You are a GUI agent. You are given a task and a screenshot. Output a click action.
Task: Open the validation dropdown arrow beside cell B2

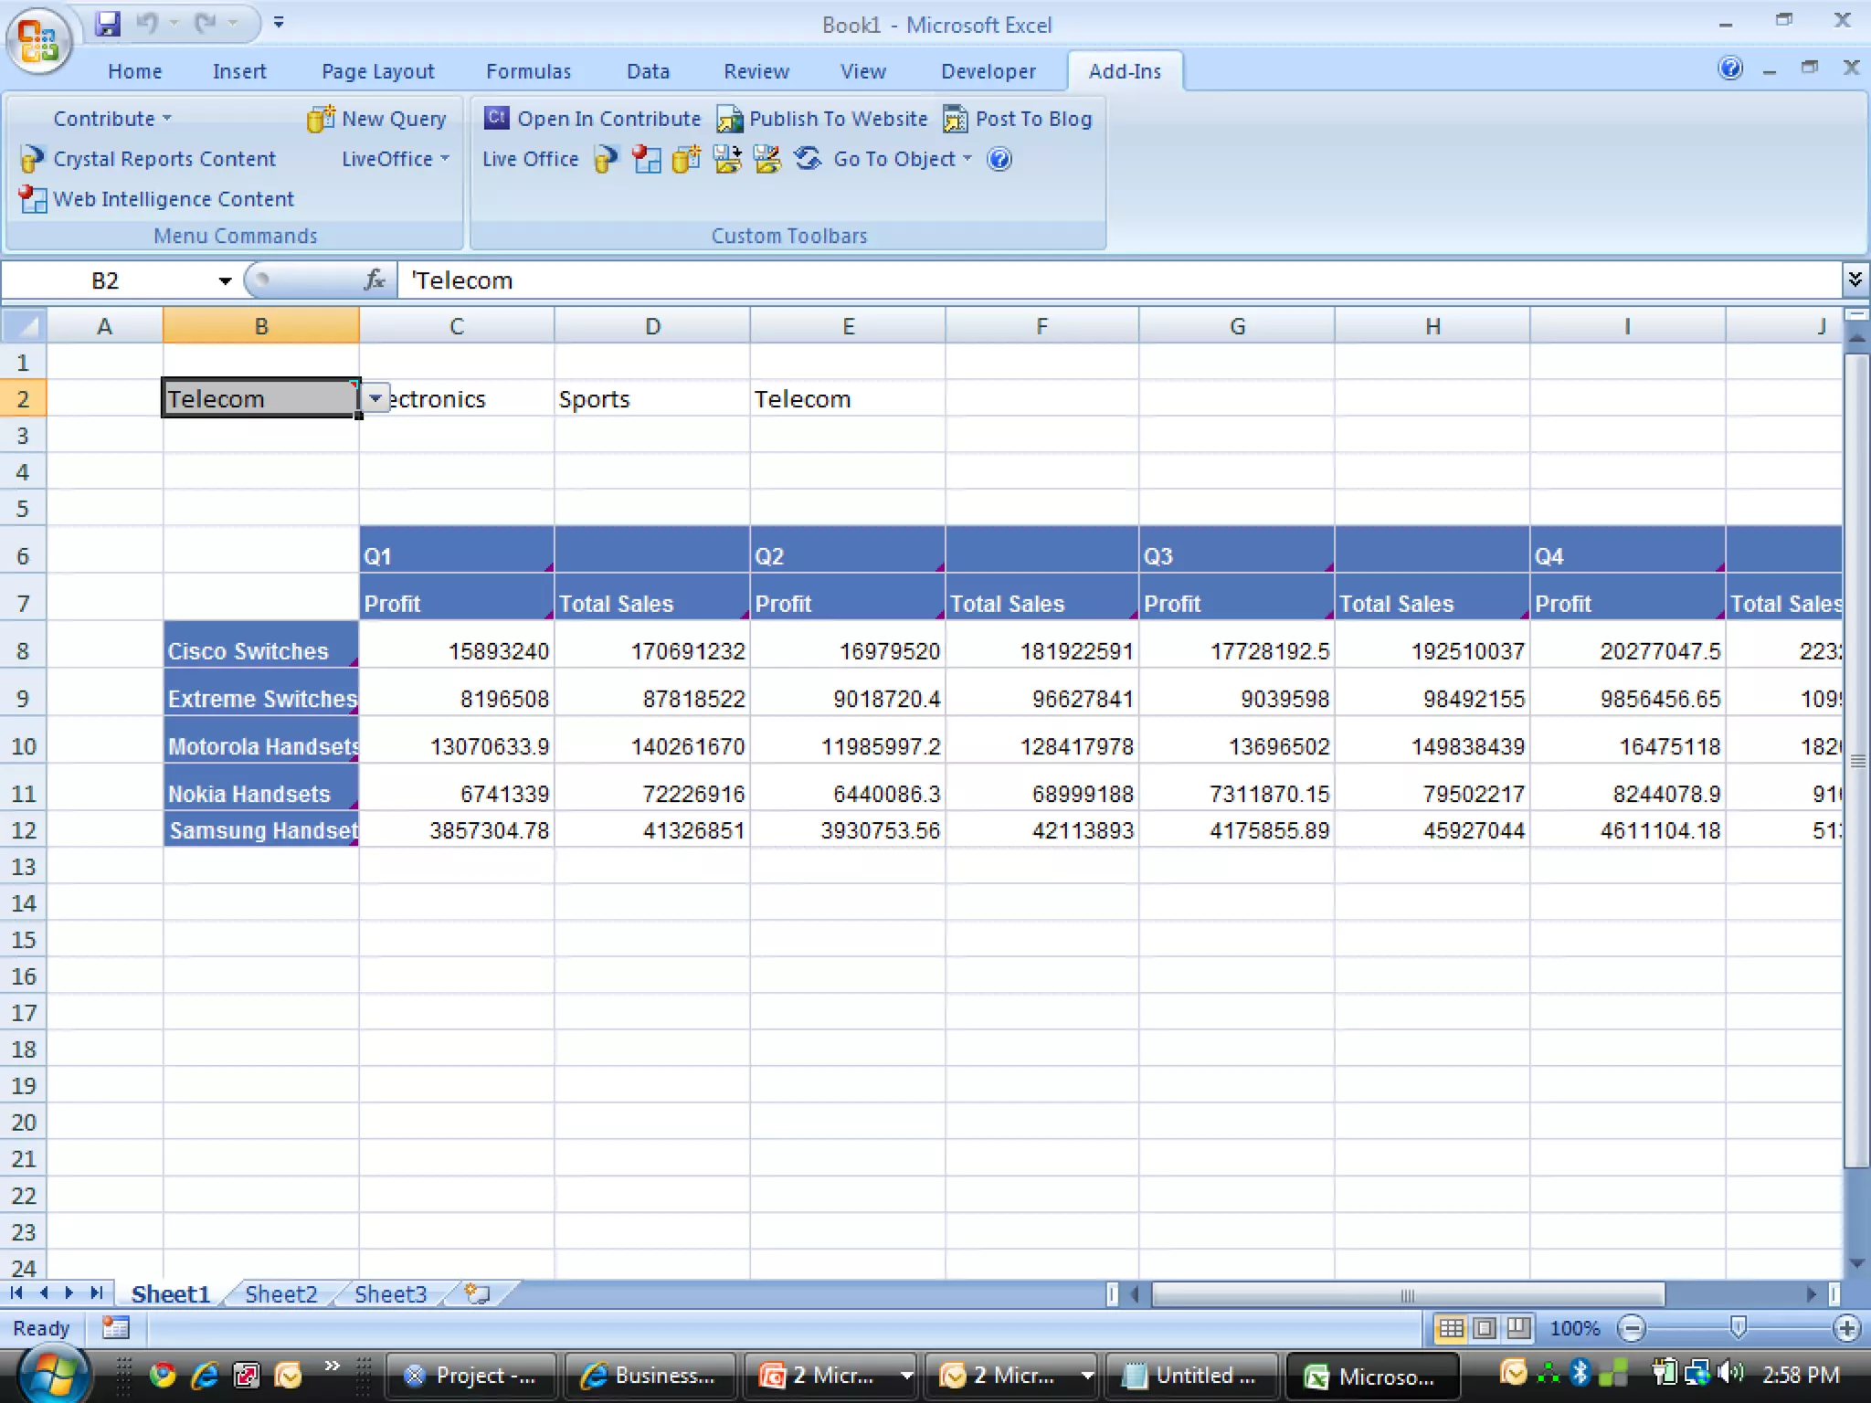point(375,398)
